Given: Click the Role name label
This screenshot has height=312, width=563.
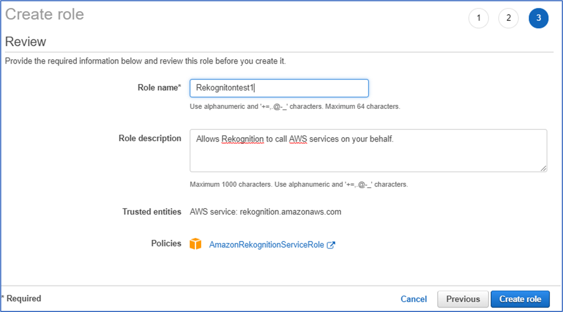Looking at the screenshot, I should [x=159, y=87].
